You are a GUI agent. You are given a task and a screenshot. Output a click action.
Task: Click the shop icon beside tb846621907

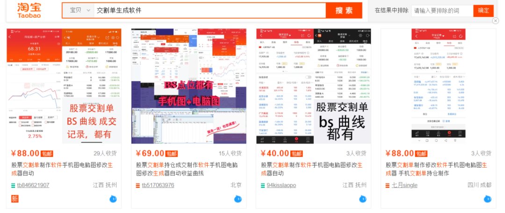point(13,185)
